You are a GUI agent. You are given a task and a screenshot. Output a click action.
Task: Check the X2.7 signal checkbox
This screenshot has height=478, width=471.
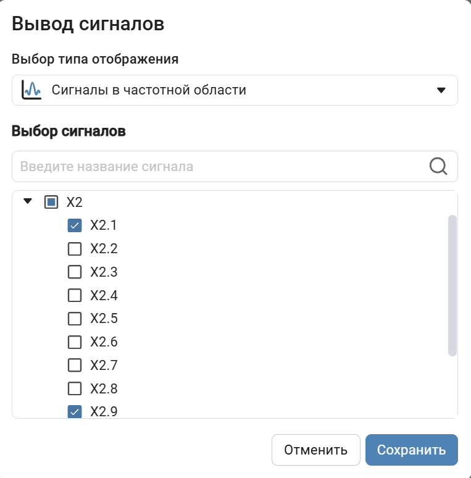pyautogui.click(x=75, y=365)
